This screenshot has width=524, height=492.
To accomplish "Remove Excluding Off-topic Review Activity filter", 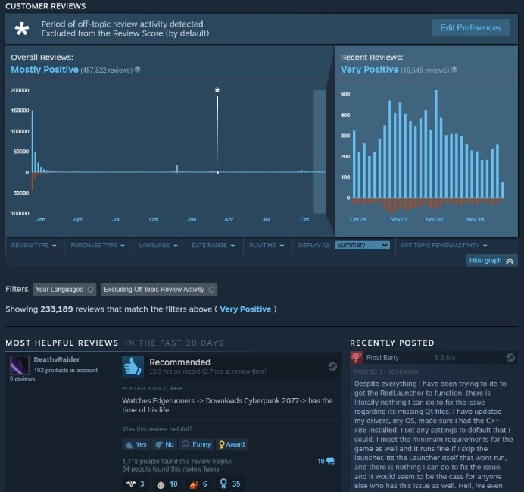I will point(211,290).
